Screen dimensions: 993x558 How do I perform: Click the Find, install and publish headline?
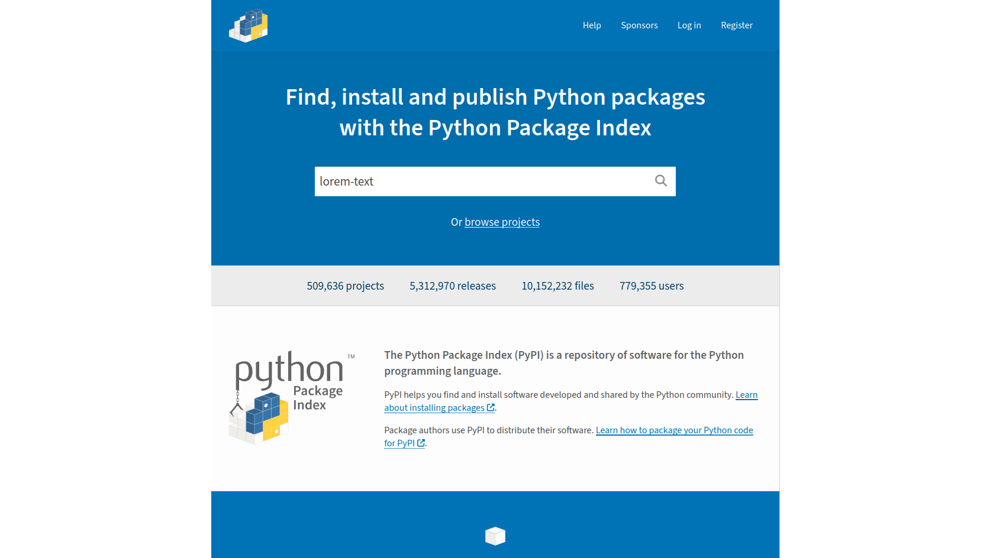(495, 112)
